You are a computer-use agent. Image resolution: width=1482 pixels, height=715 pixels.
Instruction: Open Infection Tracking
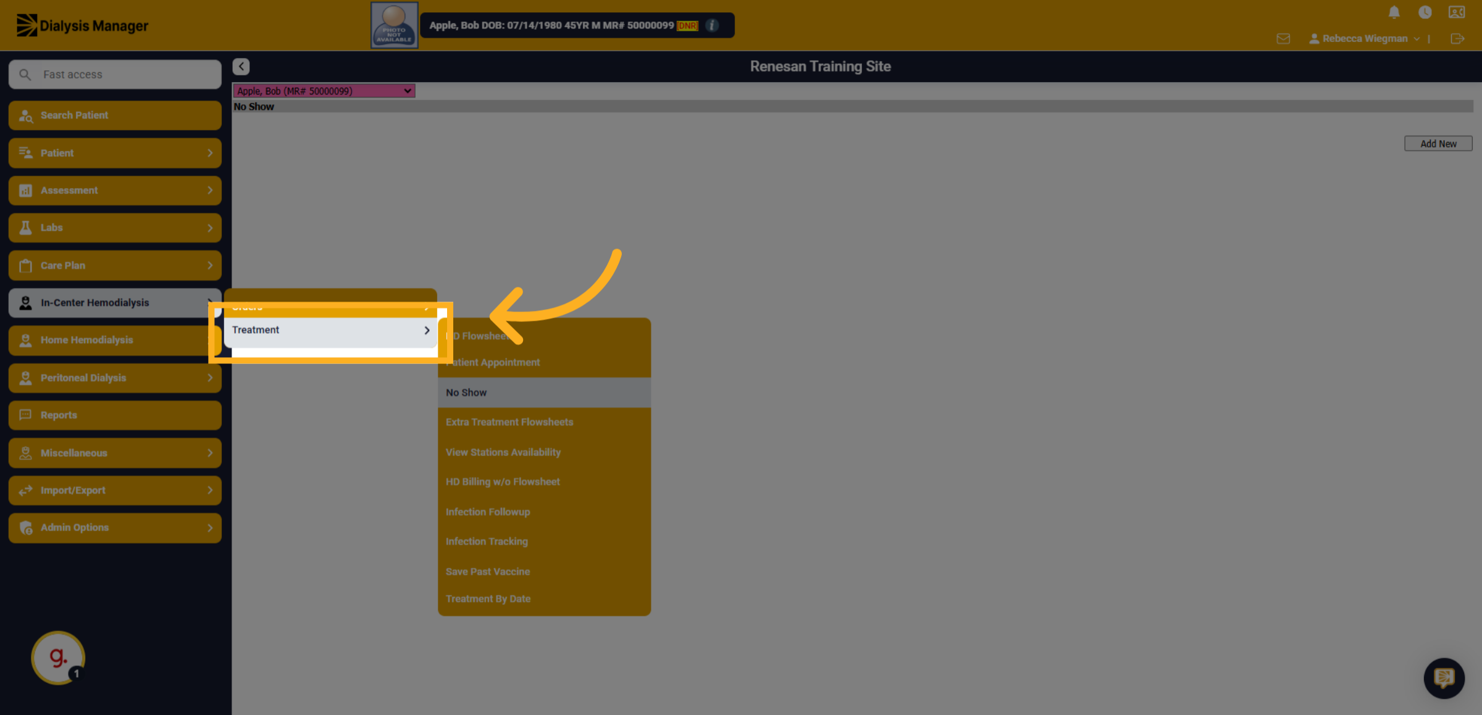pos(544,542)
